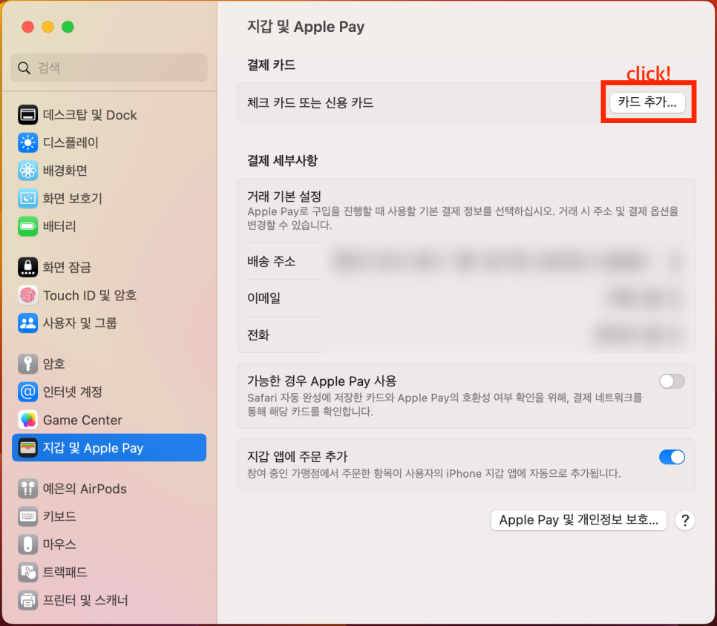Turn off the 지갑 앱에 주문 추가 switch
The width and height of the screenshot is (717, 626).
[x=672, y=457]
